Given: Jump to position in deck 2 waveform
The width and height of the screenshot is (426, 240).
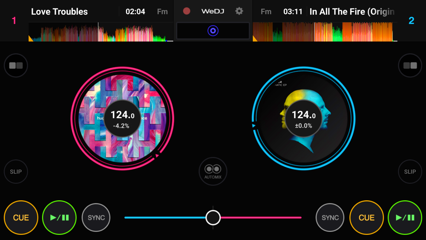Looking at the screenshot, I should click(x=325, y=32).
